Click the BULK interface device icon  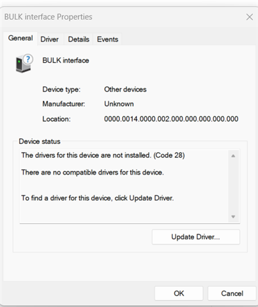click(x=24, y=63)
